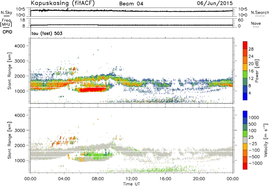Click '1000' range tick in the power panel
Screen dimensions: 269x186
coord(20,91)
